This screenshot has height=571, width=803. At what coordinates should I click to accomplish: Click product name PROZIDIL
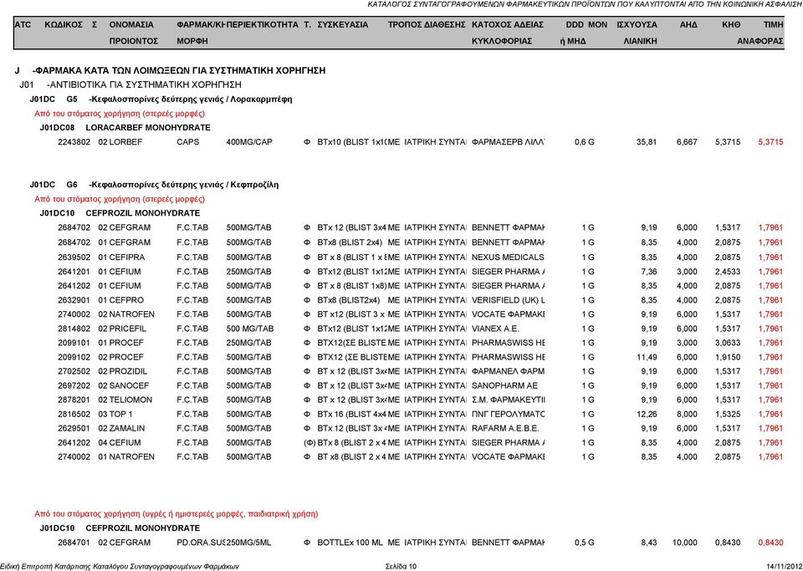point(128,371)
